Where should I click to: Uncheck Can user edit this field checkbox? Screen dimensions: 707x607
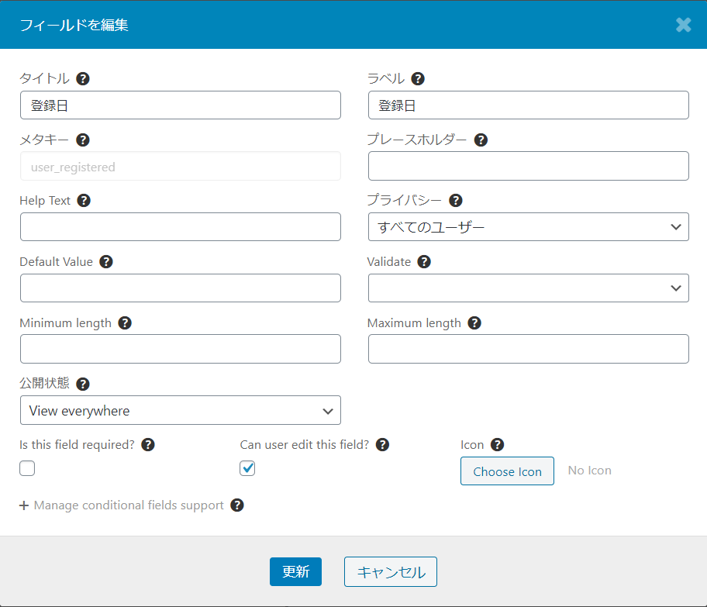tap(247, 468)
